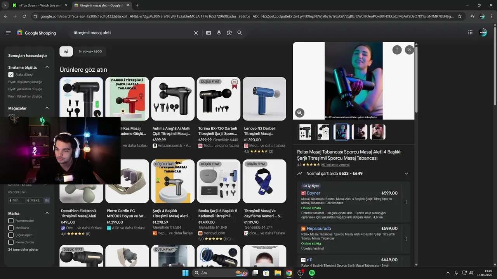The width and height of the screenshot is (497, 279).
Task: View site information icon in address bar
Action: [35, 16]
